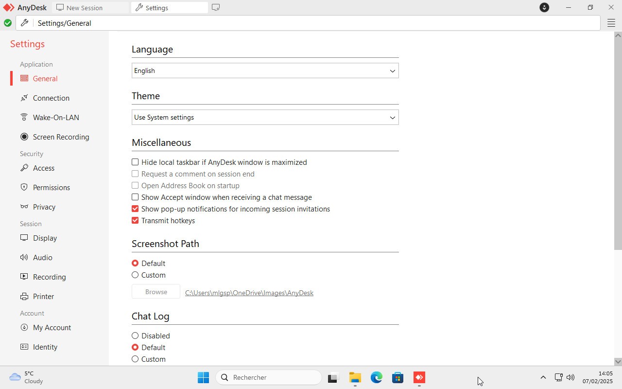Viewport: 622px width, 389px height.
Task: Click the wrench icon in address bar
Action: [25, 23]
